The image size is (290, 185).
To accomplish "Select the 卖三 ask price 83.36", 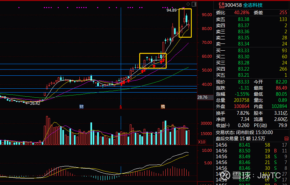I will (244, 31).
